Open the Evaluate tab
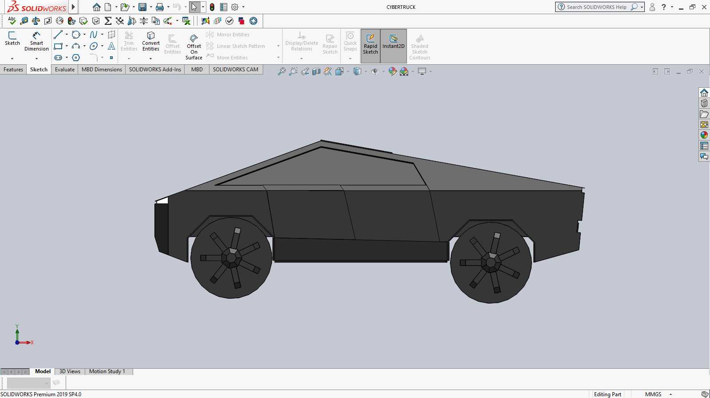 pos(65,70)
